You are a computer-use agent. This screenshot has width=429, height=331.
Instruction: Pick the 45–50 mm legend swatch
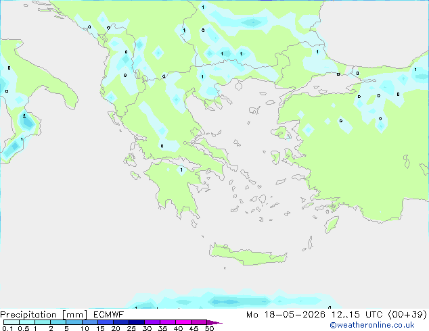click(x=199, y=322)
